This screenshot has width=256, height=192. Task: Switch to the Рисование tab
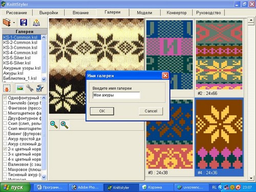point(16,13)
